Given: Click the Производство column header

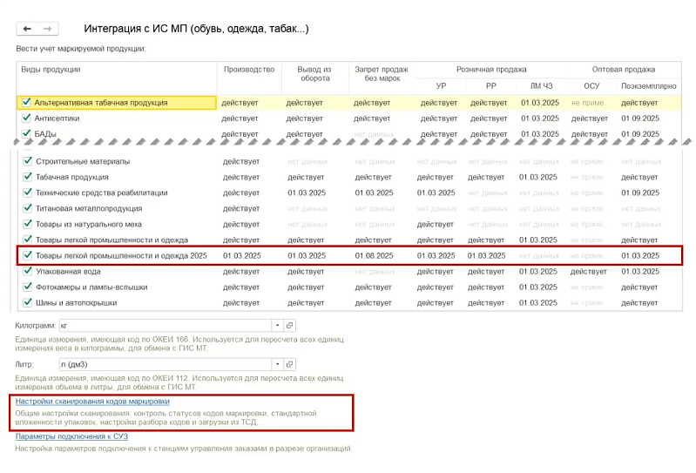Looking at the screenshot, I should pyautogui.click(x=249, y=70).
